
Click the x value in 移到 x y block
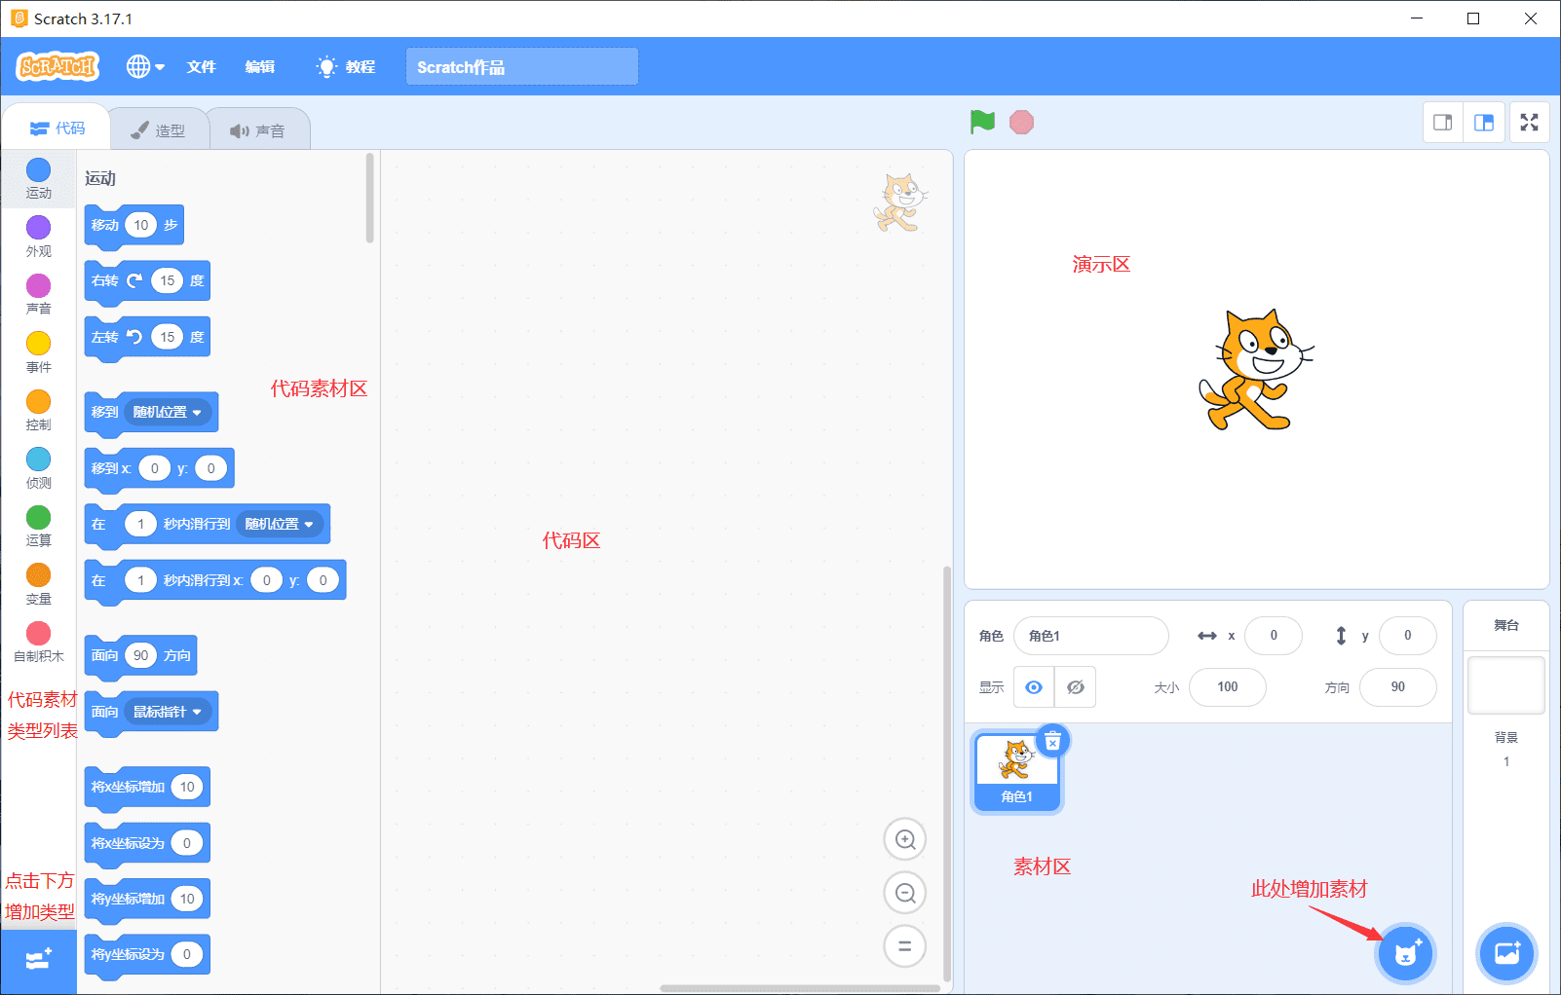[154, 468]
